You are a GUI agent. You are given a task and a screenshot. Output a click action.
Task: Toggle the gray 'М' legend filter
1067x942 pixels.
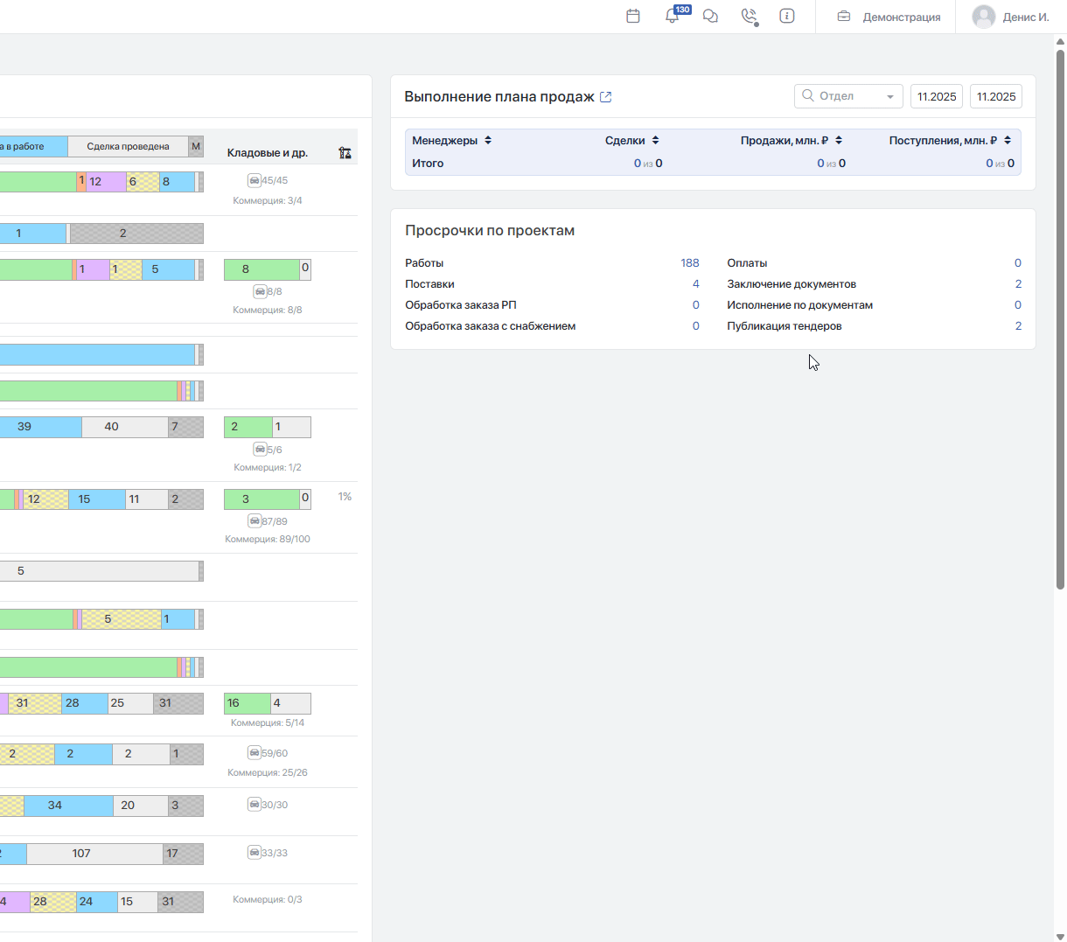coord(196,147)
